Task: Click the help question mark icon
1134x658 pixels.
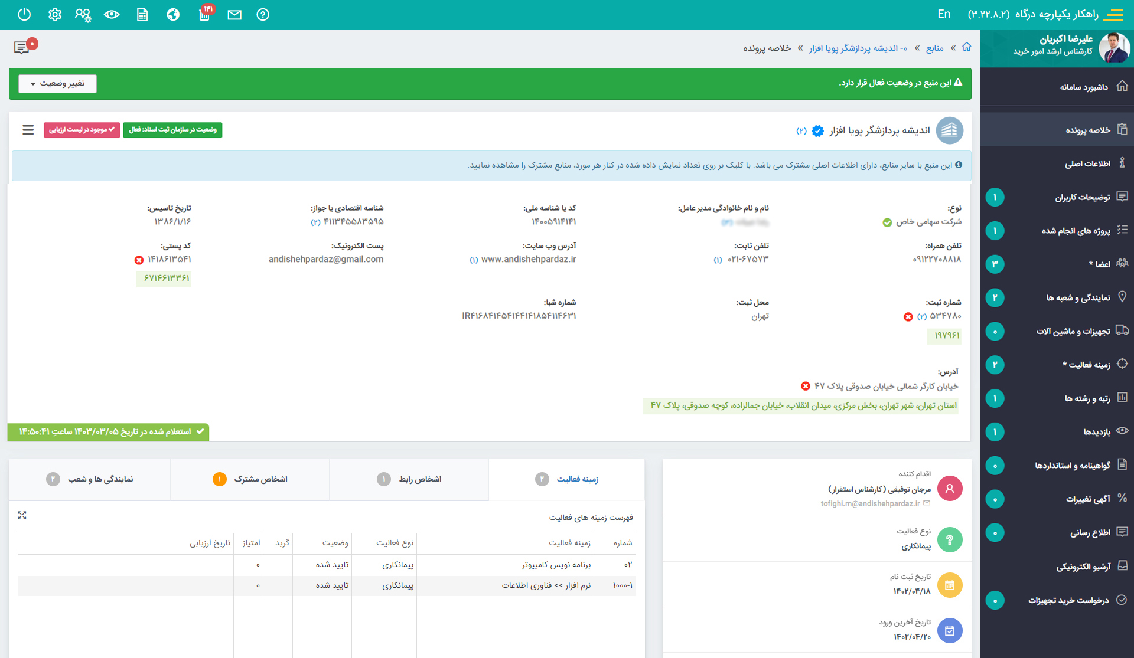Action: click(x=263, y=14)
